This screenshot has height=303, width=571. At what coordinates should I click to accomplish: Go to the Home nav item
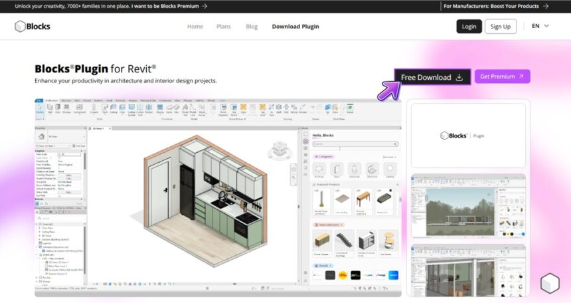pos(195,27)
